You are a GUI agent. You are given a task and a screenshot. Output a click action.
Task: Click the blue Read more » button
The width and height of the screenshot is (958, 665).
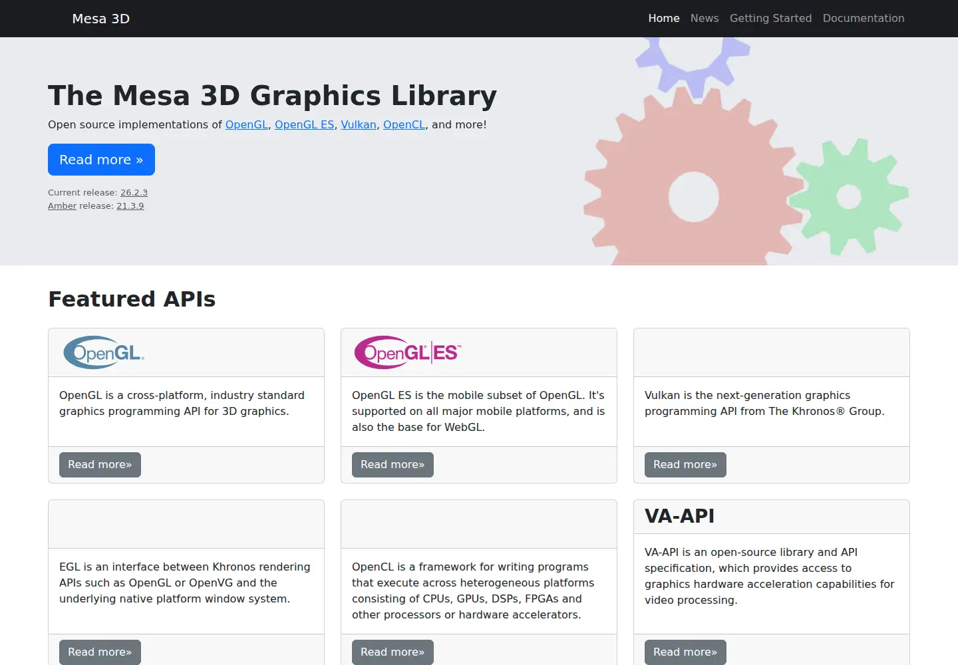(101, 160)
